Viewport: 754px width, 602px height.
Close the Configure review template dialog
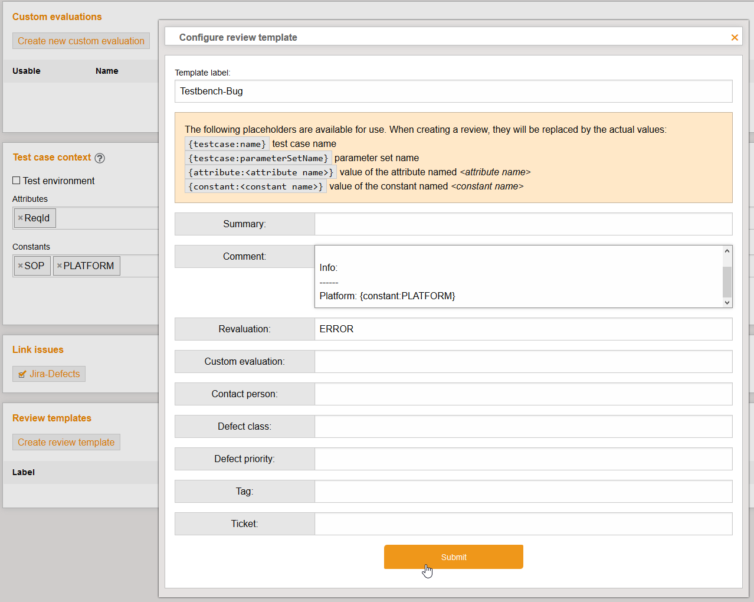[735, 38]
